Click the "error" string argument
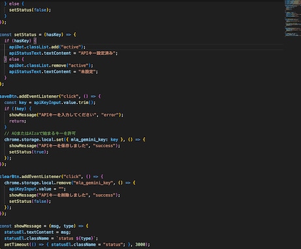The width and height of the screenshot is (301, 249). click(x=111, y=115)
